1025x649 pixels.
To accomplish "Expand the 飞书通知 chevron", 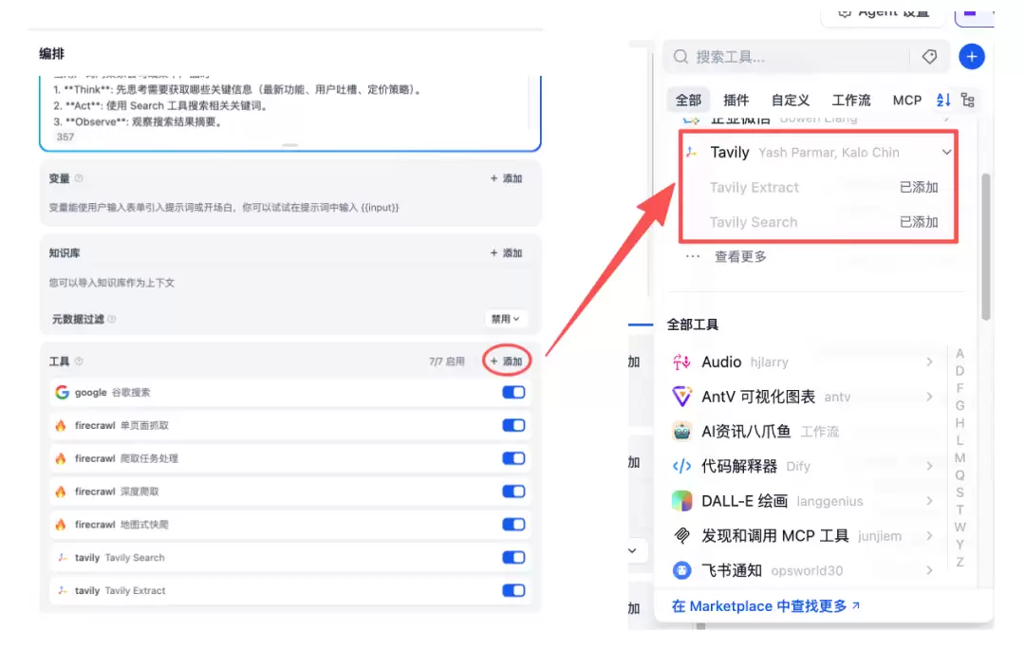I will [x=929, y=570].
